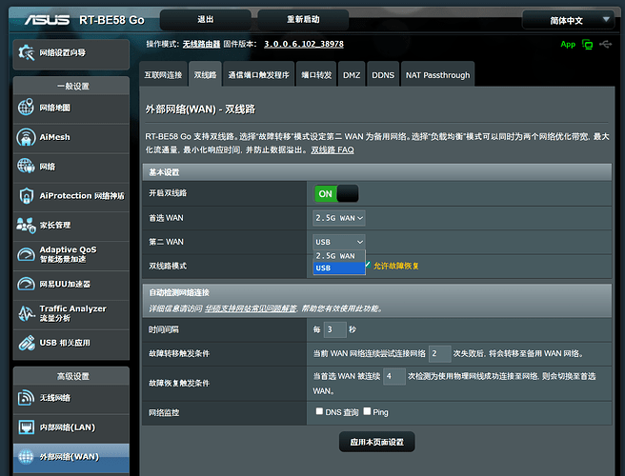This screenshot has width=625, height=476.
Task: Click the AiProtection 网络神盾 menu label
Action: coord(82,195)
